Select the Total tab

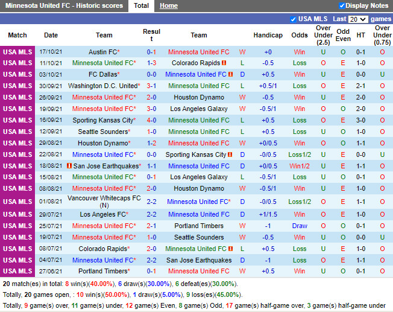click(x=141, y=5)
